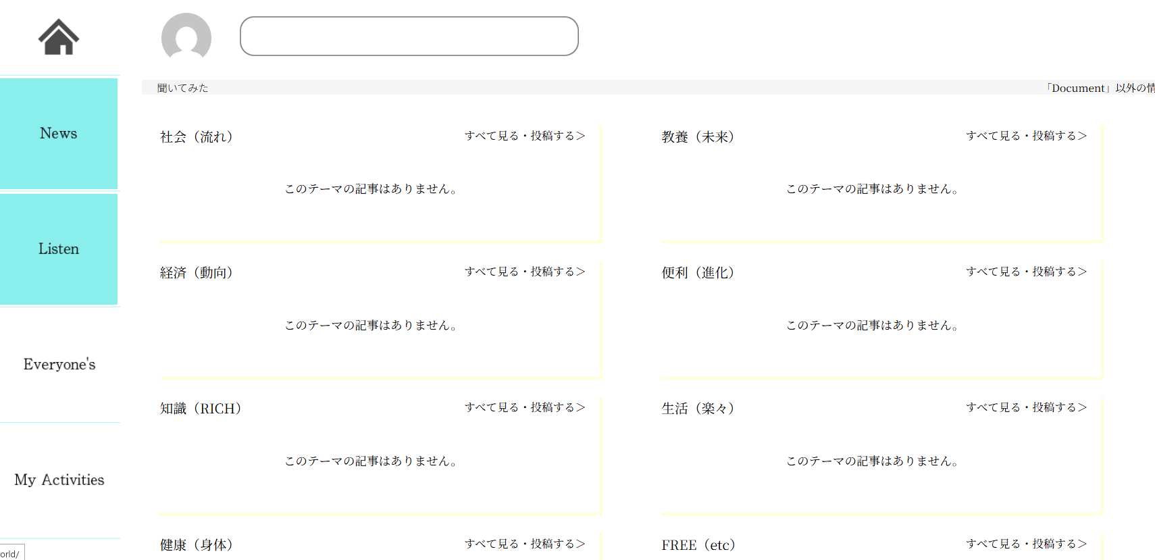1155x560 pixels.
Task: Click the 経済（動向） section heading
Action: tap(197, 273)
